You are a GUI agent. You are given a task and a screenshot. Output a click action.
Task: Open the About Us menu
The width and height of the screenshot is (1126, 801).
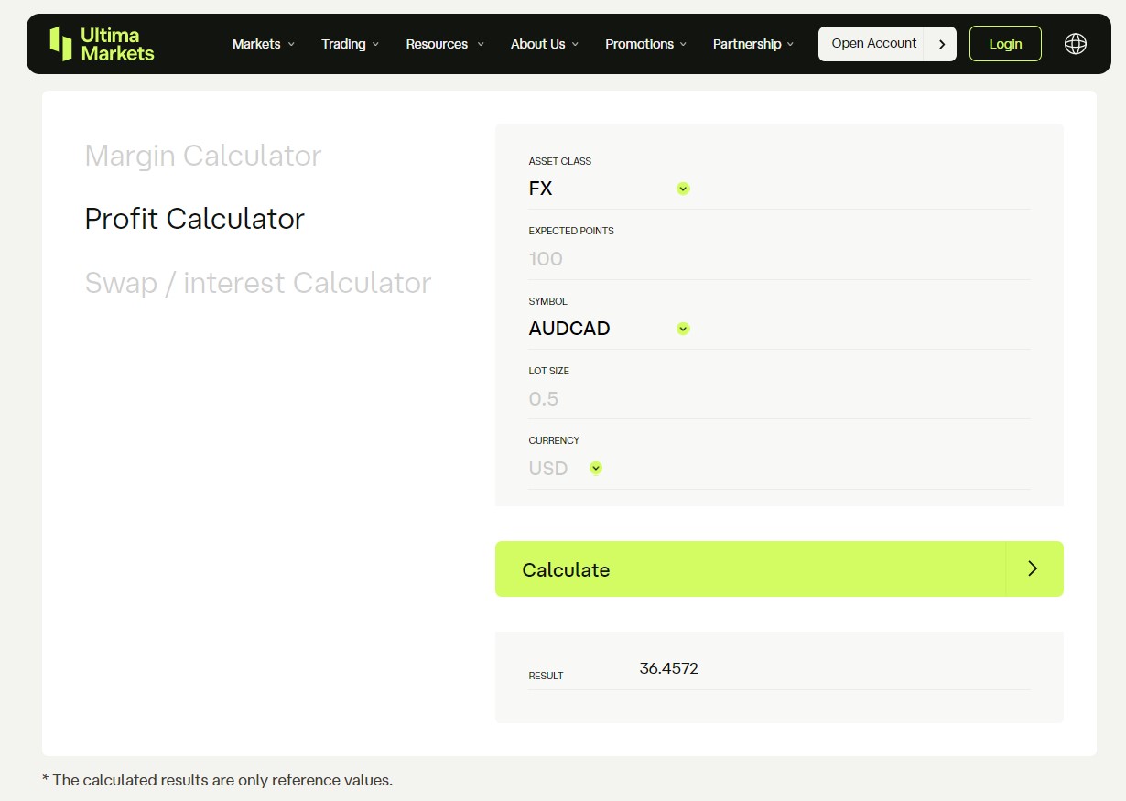pos(544,44)
